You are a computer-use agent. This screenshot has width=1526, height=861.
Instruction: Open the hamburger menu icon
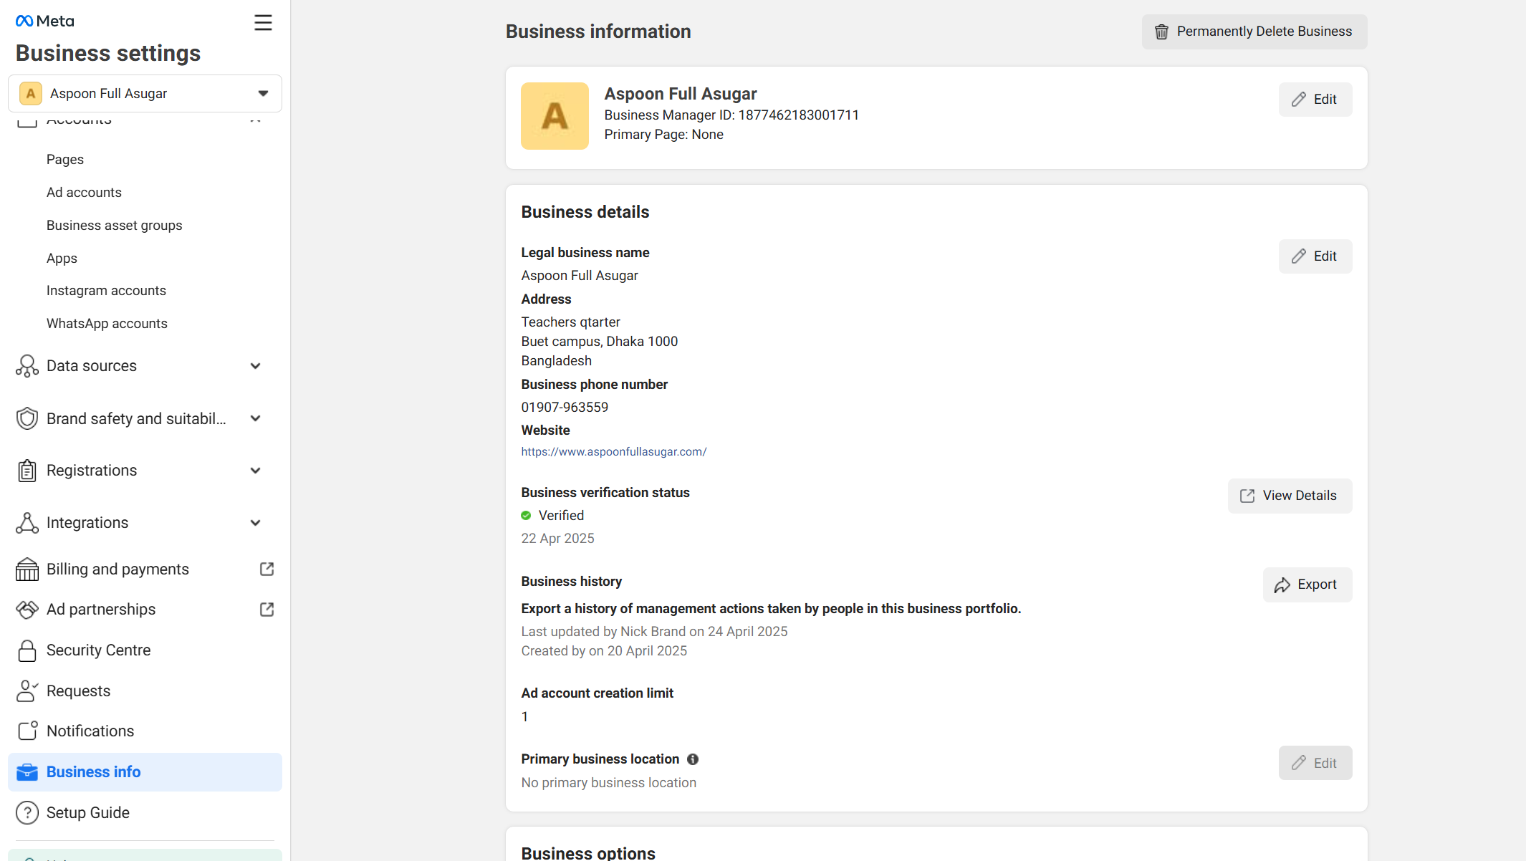263,22
